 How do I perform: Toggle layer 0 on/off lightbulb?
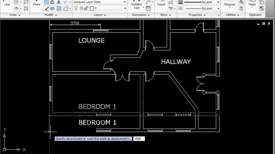click(76, 8)
